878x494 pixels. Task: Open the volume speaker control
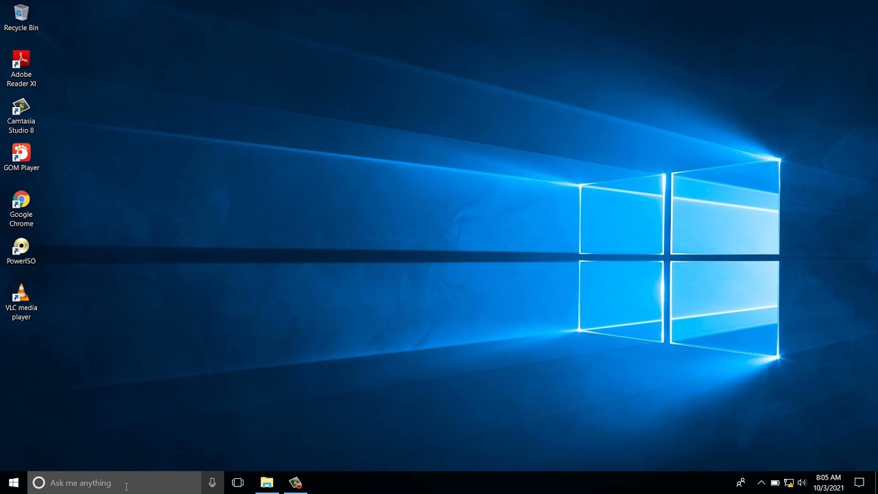click(802, 482)
